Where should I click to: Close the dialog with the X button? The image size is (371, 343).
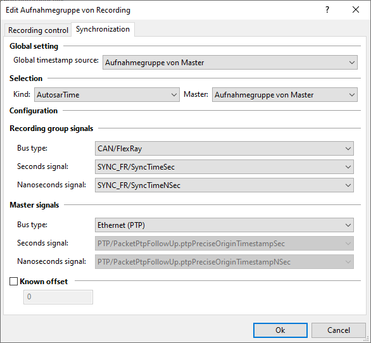point(356,9)
